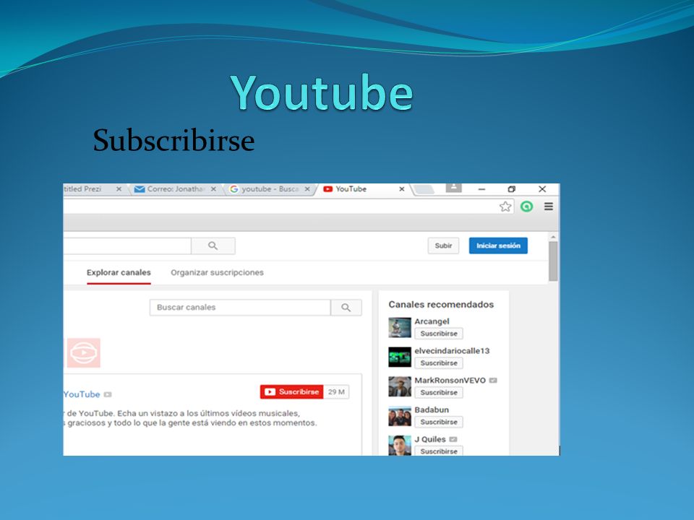Select the YouTube browser tab

363,189
